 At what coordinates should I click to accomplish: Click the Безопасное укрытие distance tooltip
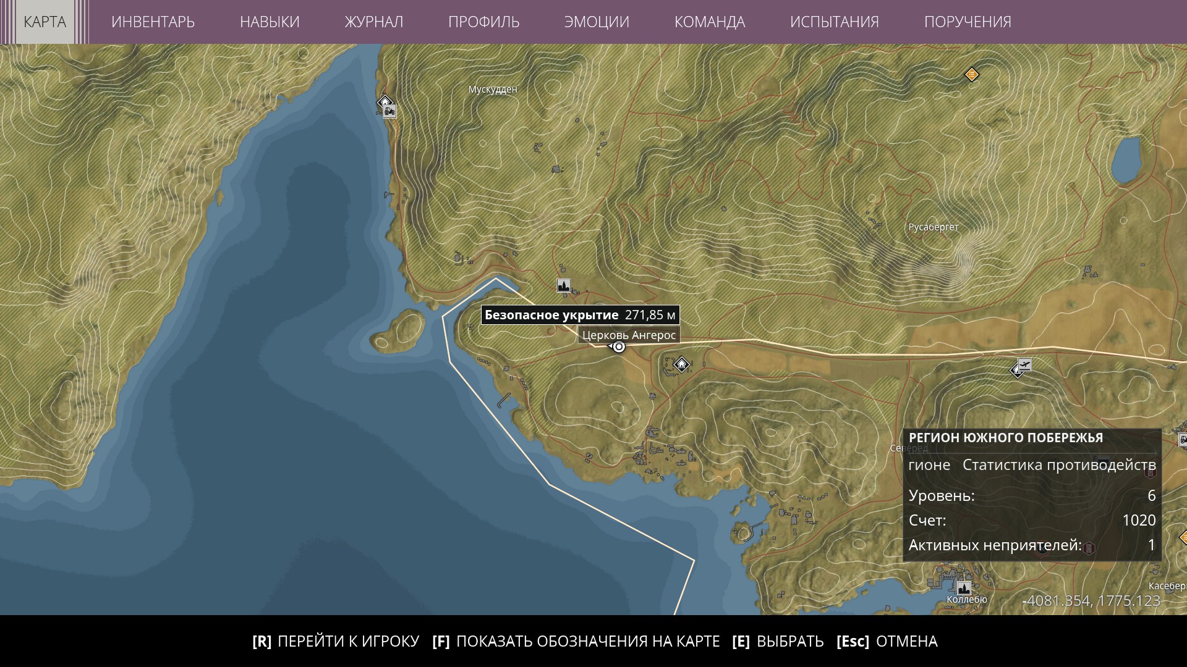[x=581, y=315]
